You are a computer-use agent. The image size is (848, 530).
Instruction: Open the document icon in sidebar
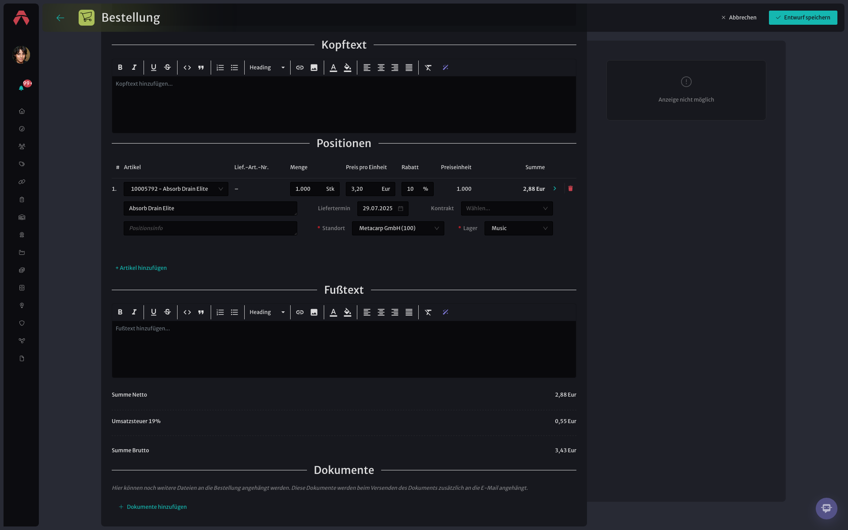coord(22,359)
